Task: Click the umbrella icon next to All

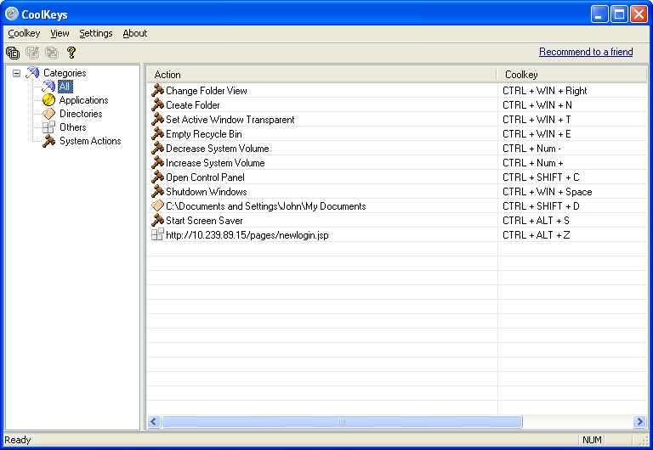Action: click(48, 87)
